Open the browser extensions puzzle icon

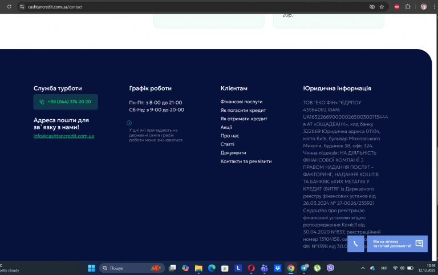(408, 7)
